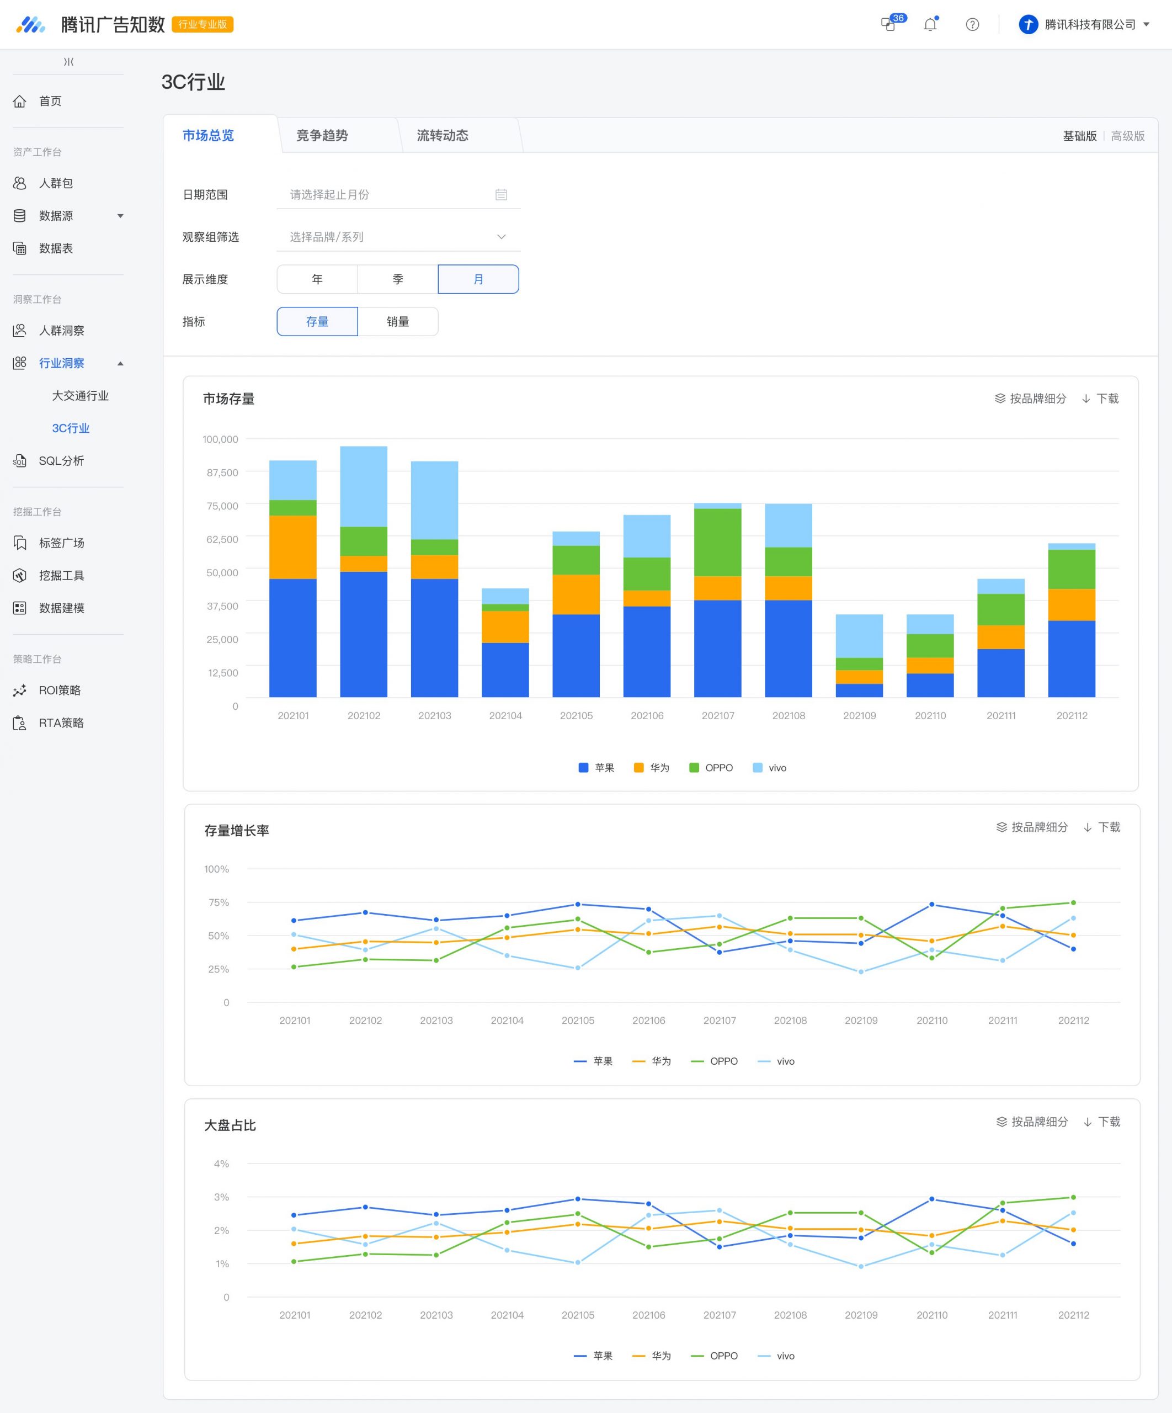
Task: Select 年 display dimension
Action: (317, 279)
